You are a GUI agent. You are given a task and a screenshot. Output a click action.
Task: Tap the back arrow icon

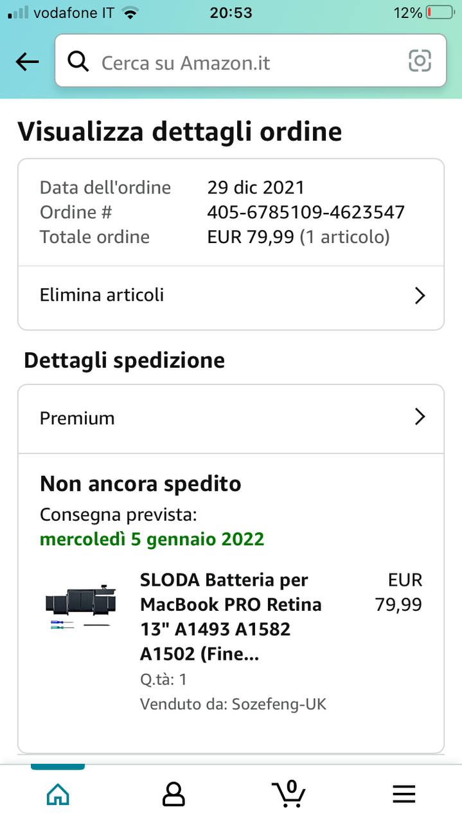28,62
